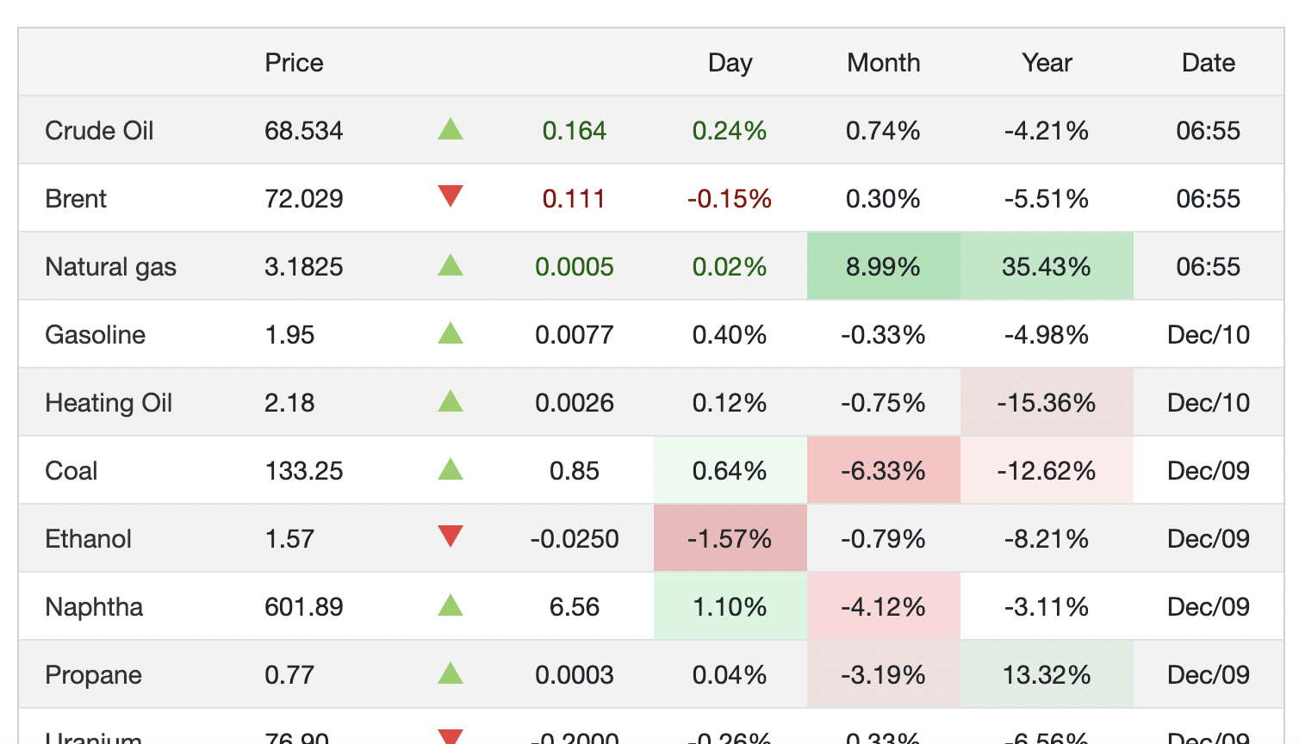Select Brent price 72.029

click(303, 199)
